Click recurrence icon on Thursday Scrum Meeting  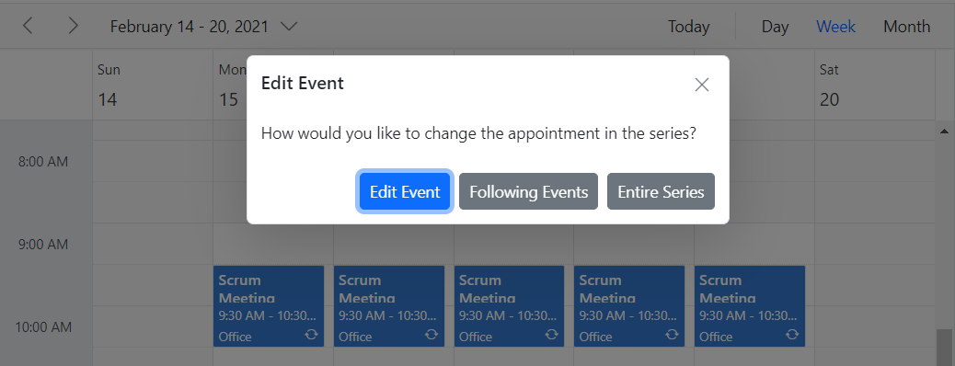672,335
